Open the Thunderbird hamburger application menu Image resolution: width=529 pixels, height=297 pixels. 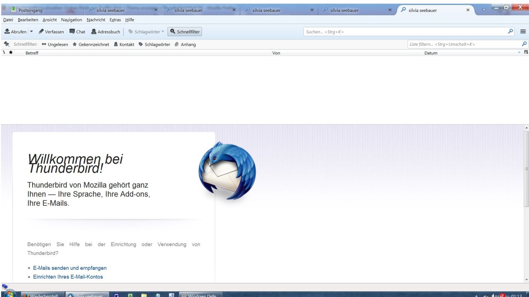tap(523, 31)
